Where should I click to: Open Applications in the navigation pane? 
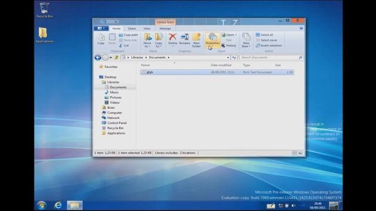113,133
